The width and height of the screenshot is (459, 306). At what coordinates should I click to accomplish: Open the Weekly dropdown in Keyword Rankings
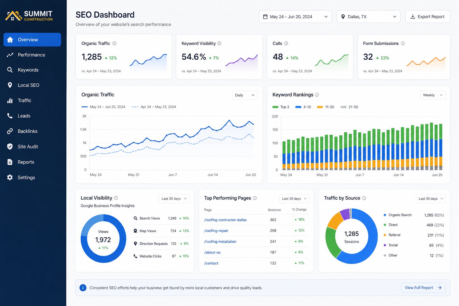click(x=433, y=95)
